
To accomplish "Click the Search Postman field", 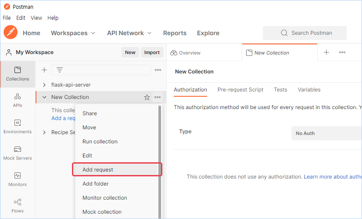I will [x=305, y=33].
